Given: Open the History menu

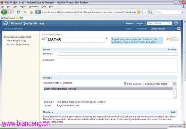Looking at the screenshot, I should click(23, 7).
